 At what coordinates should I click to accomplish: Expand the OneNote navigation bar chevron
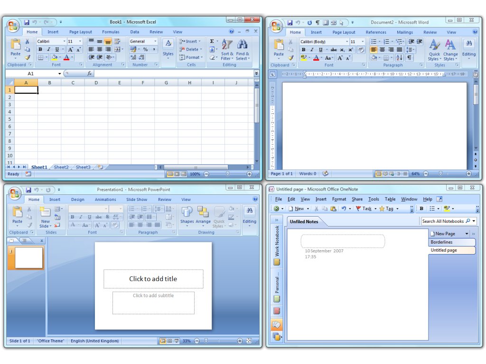coord(277,220)
